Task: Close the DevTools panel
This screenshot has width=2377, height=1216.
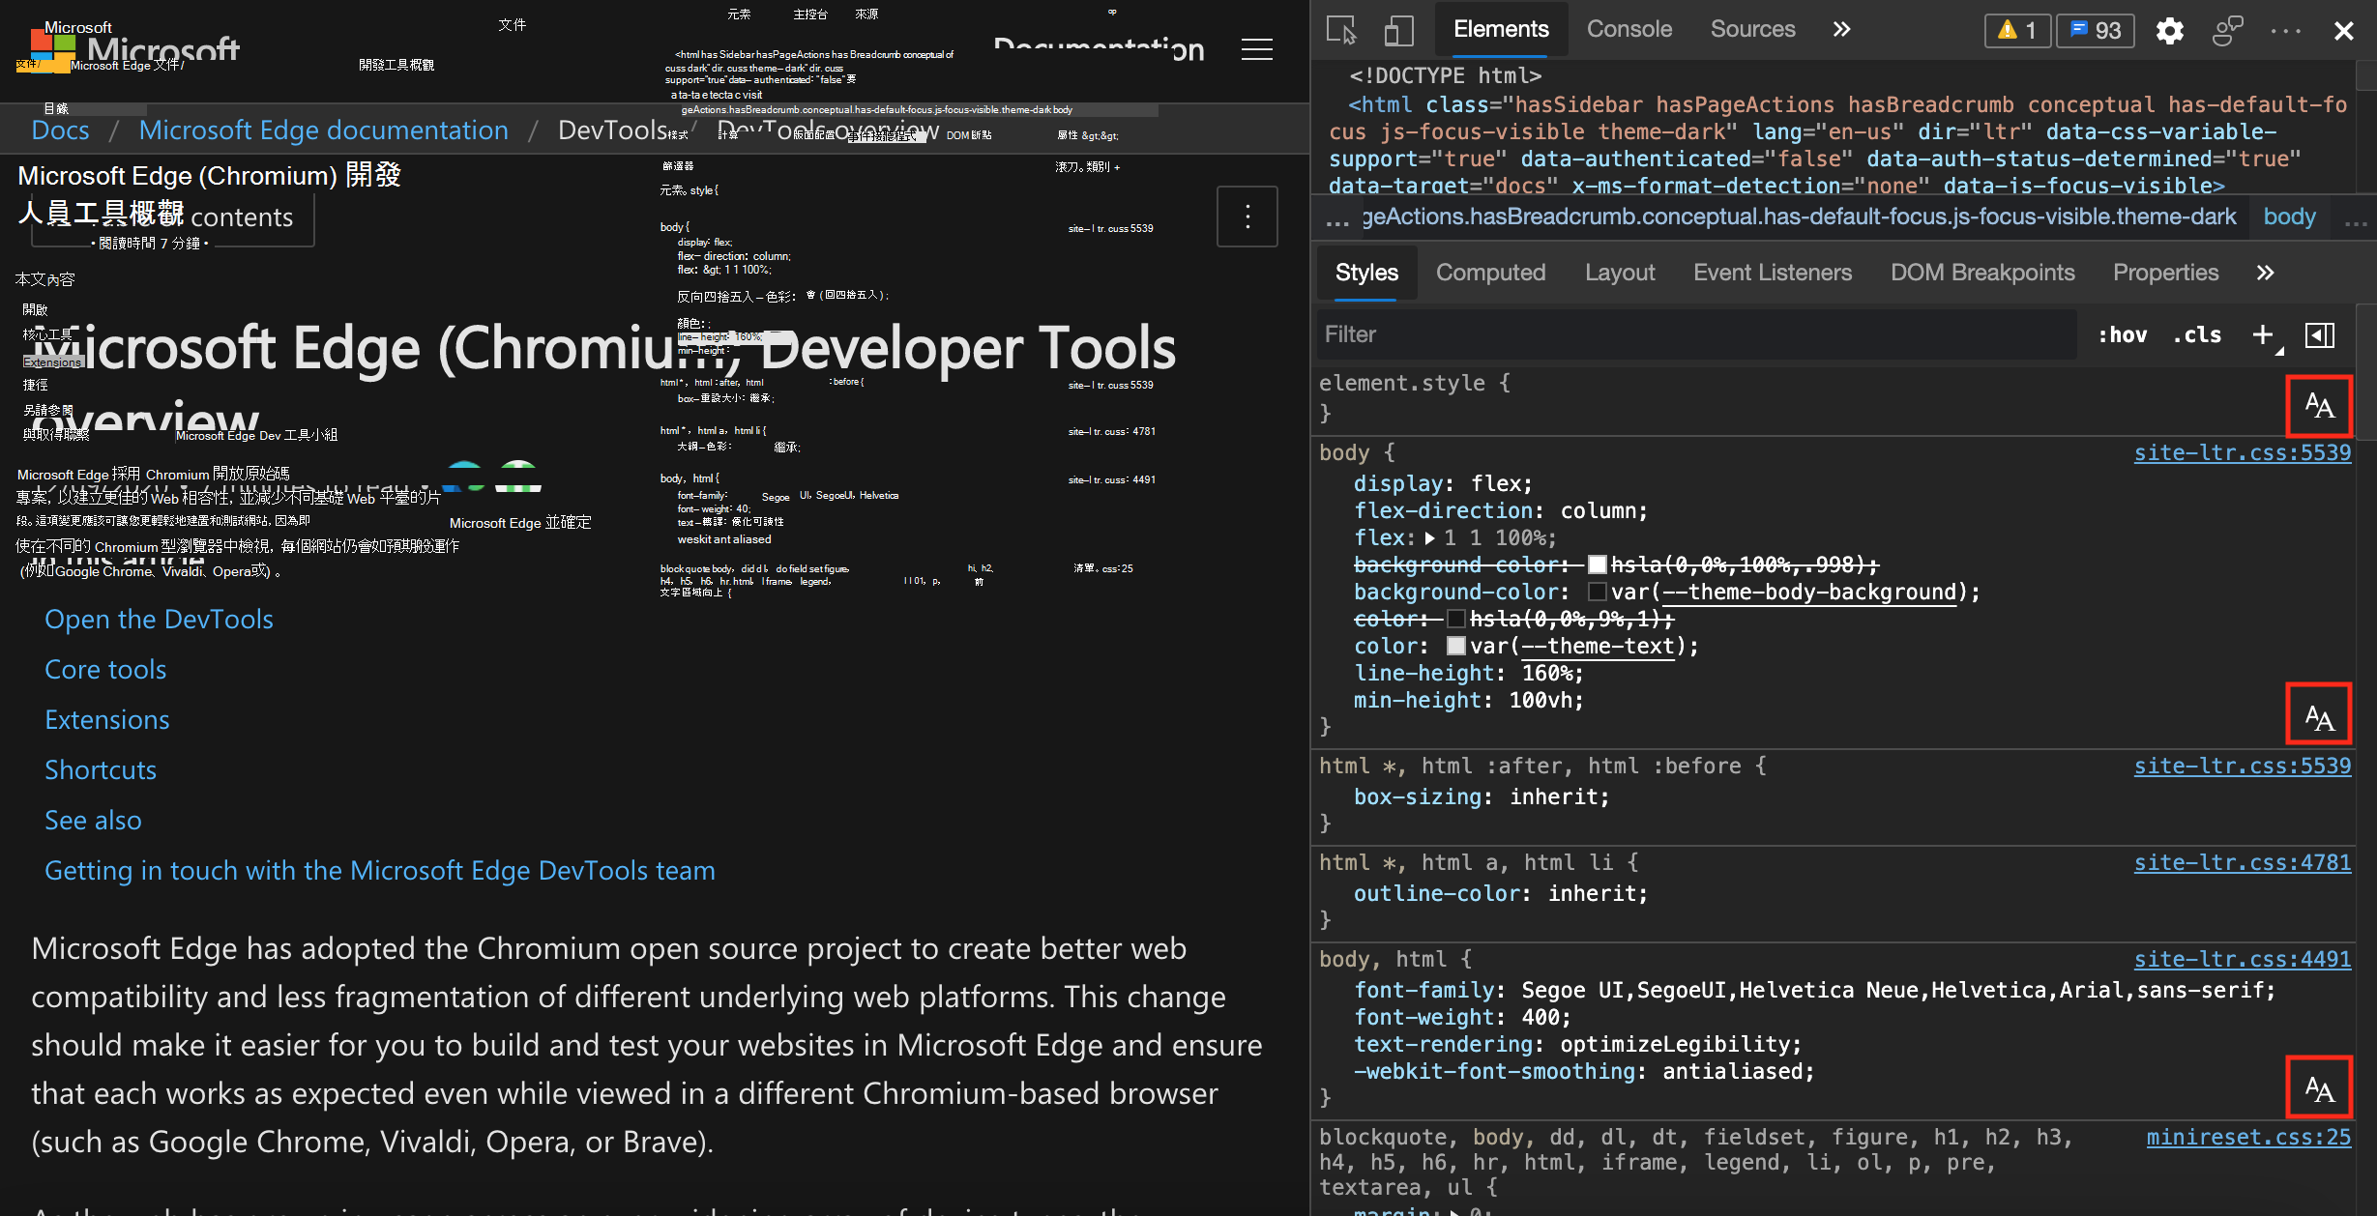Action: coord(2343,31)
